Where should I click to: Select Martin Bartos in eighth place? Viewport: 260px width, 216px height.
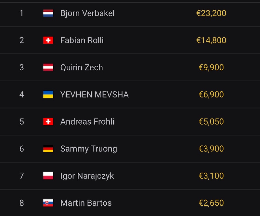[86, 203]
